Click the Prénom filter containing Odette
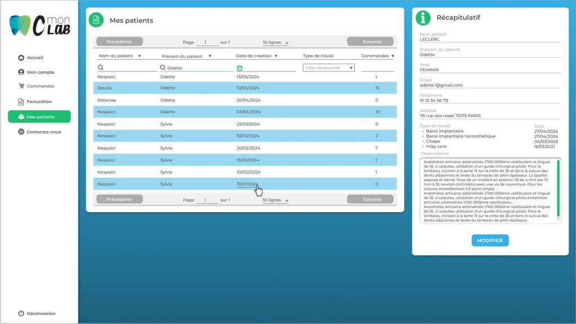The height and width of the screenshot is (324, 576). click(x=196, y=67)
